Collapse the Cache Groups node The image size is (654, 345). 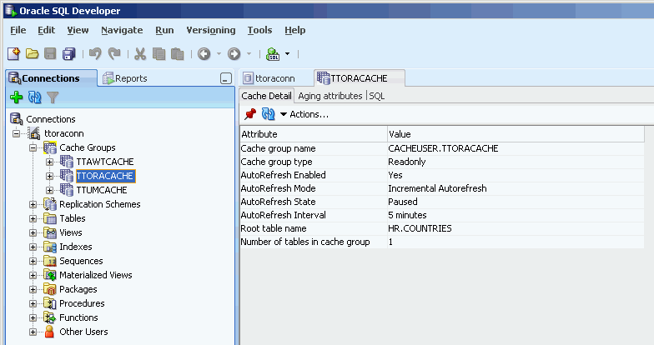[33, 148]
